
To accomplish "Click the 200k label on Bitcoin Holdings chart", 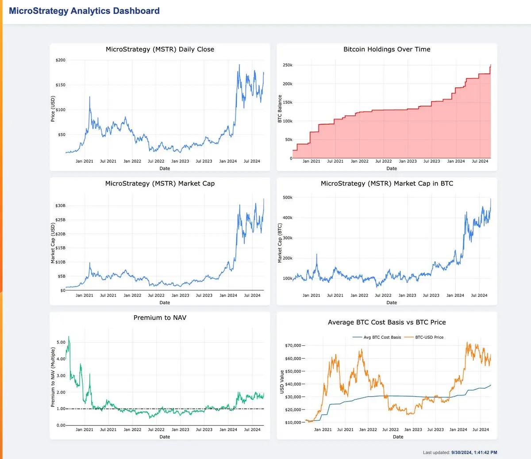I will click(x=288, y=84).
